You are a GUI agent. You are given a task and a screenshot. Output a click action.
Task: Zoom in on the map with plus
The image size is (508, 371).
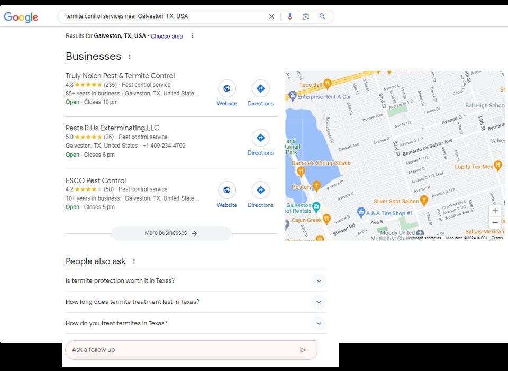495,211
